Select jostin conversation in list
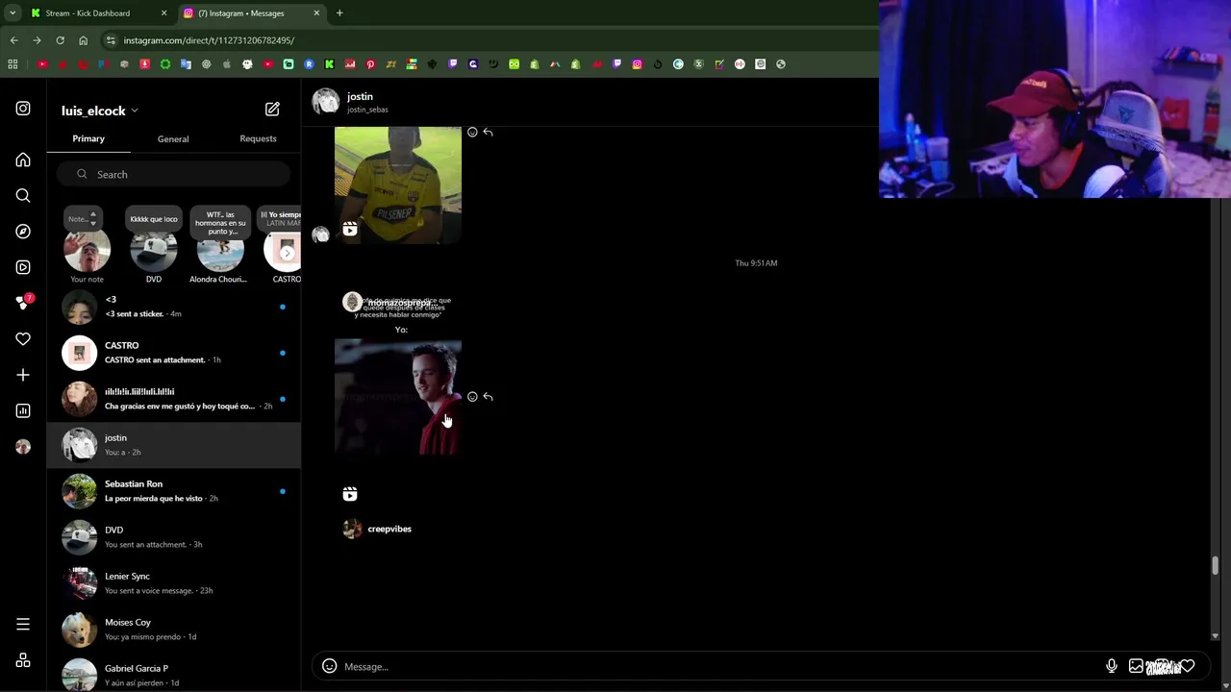This screenshot has height=692, width=1231. click(x=174, y=445)
